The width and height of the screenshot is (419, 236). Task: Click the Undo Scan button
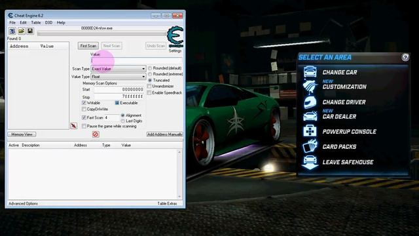pyautogui.click(x=156, y=46)
